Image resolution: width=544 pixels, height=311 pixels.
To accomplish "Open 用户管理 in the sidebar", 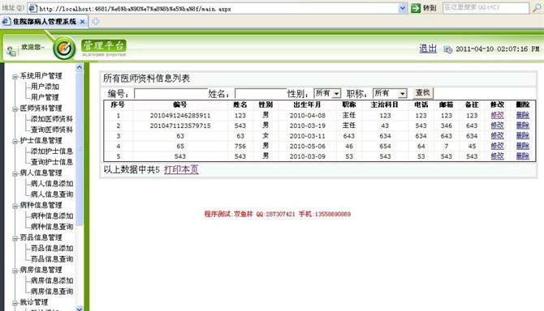I will [45, 97].
